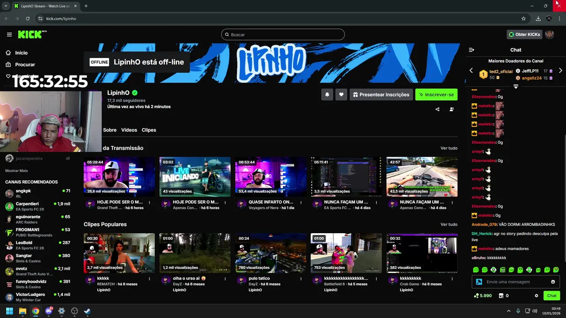Click the share channel icon
The width and height of the screenshot is (566, 318).
point(437,109)
